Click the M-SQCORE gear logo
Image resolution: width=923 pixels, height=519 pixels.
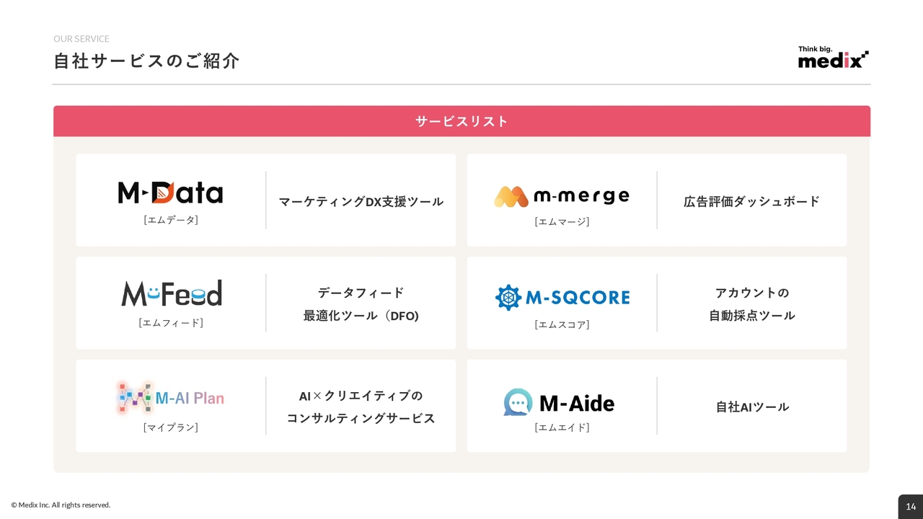click(508, 298)
